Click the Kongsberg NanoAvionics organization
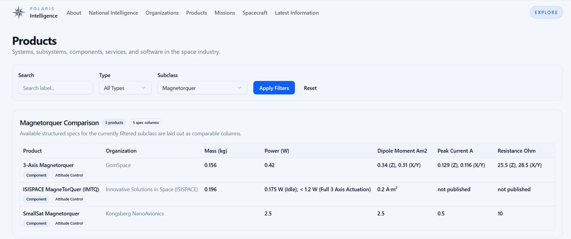The image size is (571, 239). (x=135, y=213)
